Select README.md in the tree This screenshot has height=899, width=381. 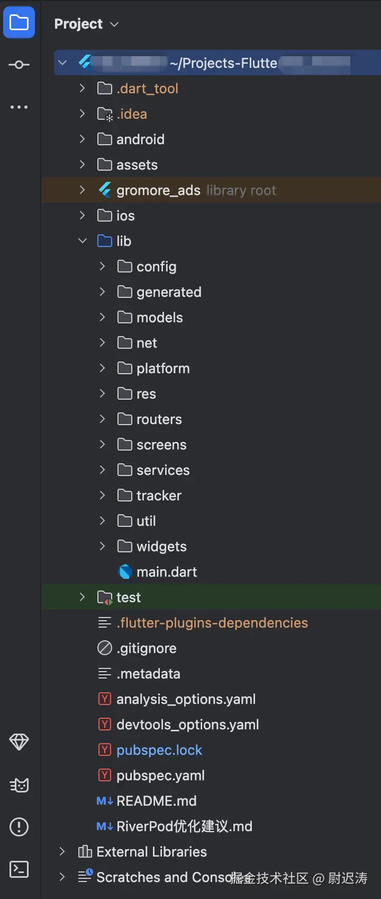coord(156,801)
